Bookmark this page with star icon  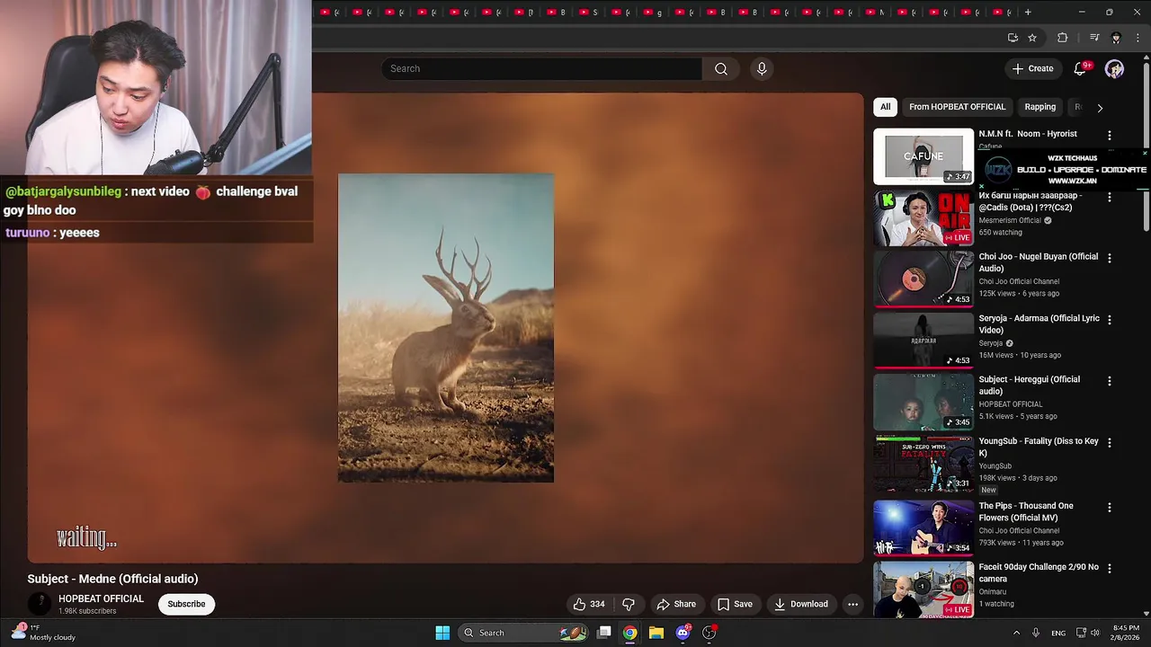pos(1032,38)
